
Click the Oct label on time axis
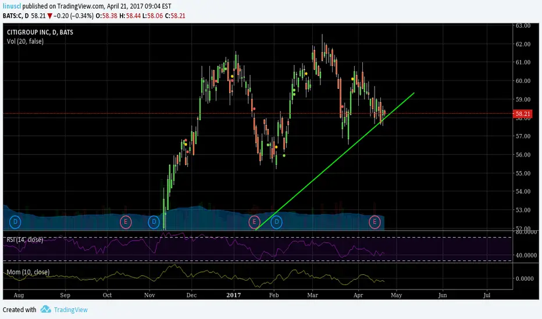pyautogui.click(x=107, y=295)
